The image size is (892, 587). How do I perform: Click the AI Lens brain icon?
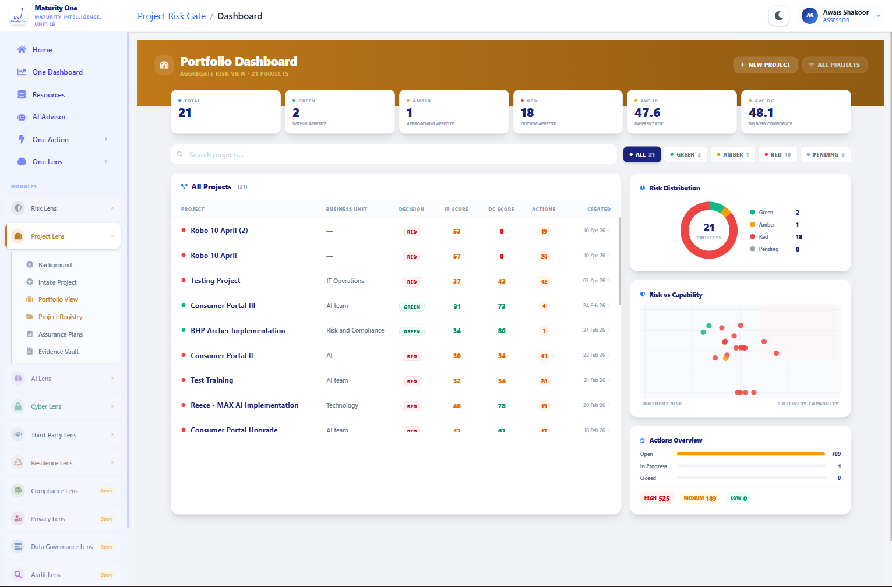18,378
